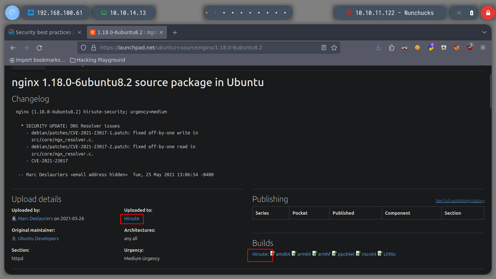Click the cookie extension icon
Image resolution: width=496 pixels, height=279 pixels.
pyautogui.click(x=418, y=48)
